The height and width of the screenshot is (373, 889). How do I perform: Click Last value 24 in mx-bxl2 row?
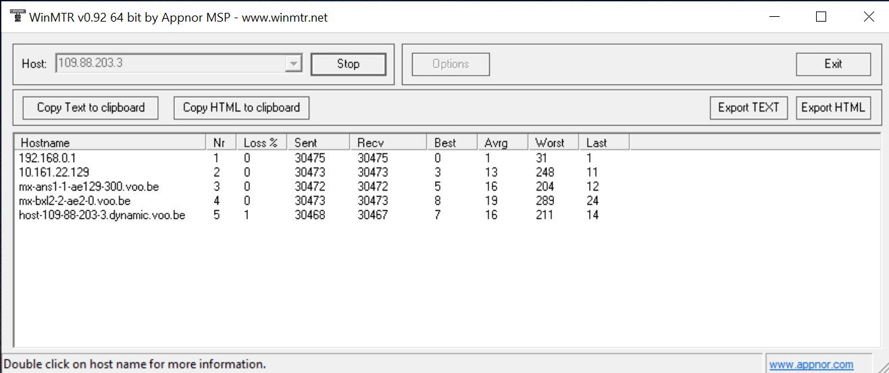[x=592, y=201]
